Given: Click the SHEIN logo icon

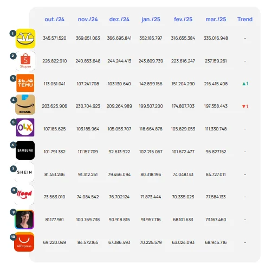Looking at the screenshot, I should pos(24,172).
